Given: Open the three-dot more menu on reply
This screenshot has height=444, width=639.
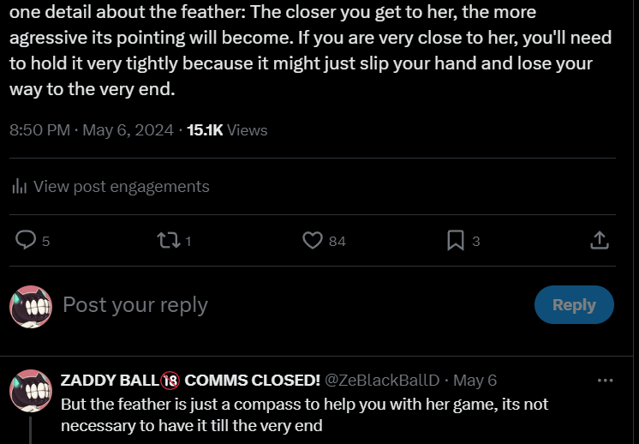Looking at the screenshot, I should 605,380.
